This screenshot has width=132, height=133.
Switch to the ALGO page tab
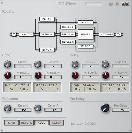click(42, 123)
